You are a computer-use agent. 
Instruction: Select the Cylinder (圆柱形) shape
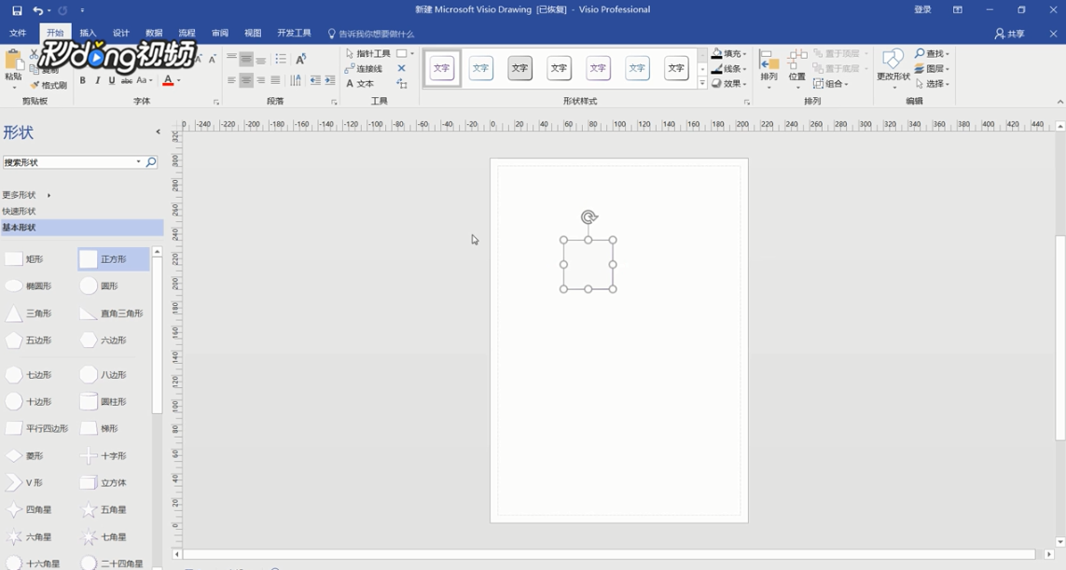coord(104,402)
